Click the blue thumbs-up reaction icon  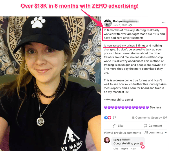pyautogui.click(x=106, y=117)
